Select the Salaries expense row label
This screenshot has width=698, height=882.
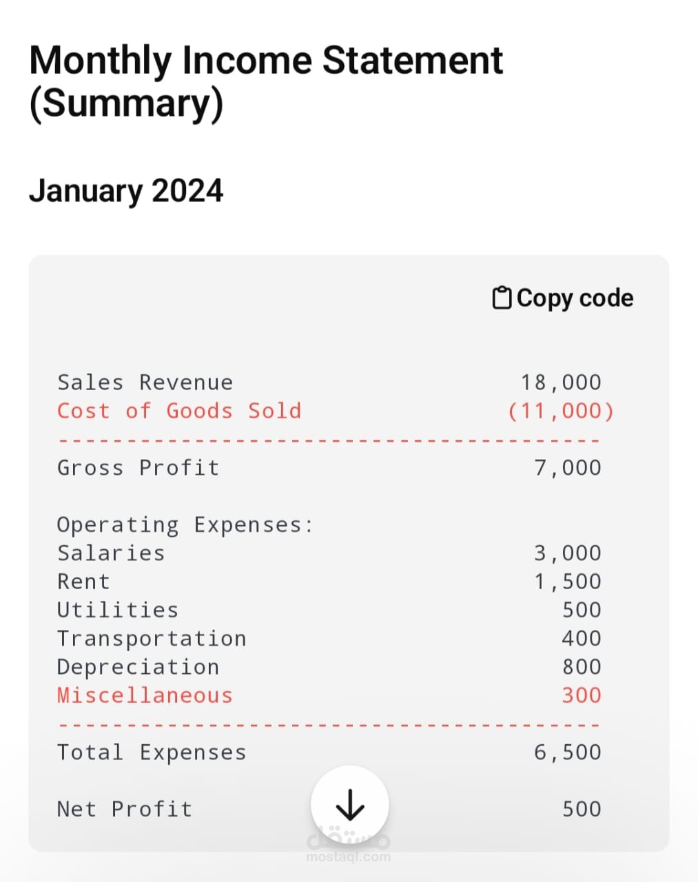click(x=111, y=553)
